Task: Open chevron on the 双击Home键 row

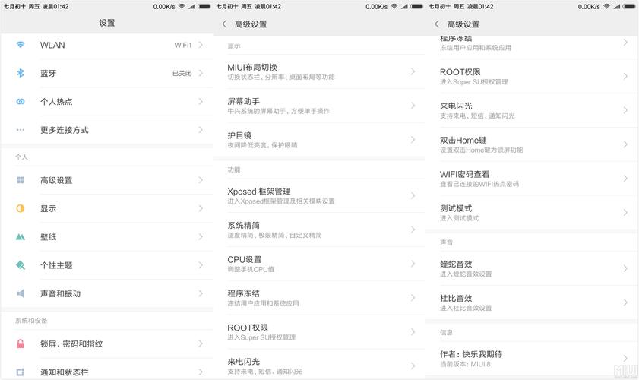Action: (x=625, y=144)
